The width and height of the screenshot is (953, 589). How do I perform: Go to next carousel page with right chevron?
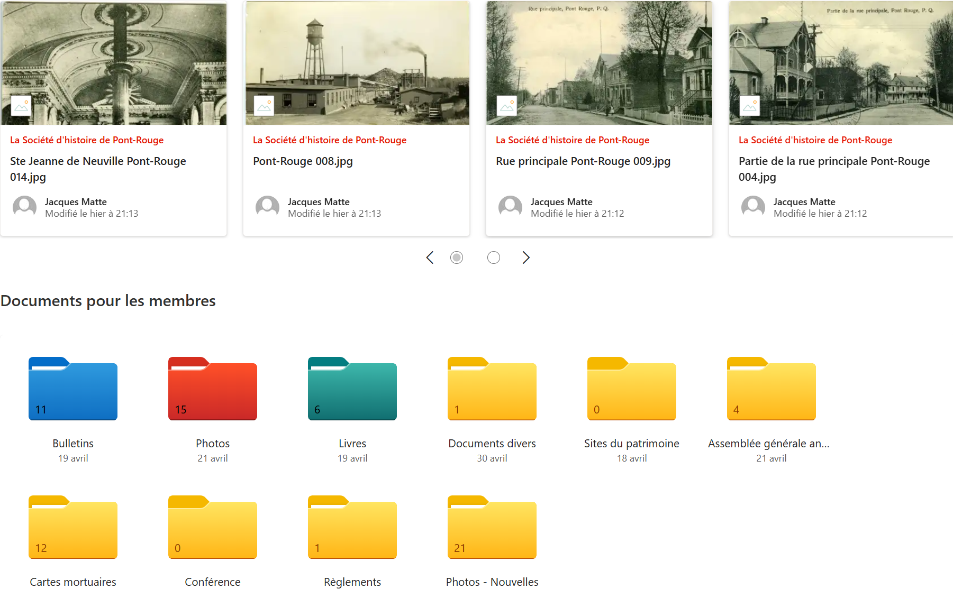click(x=526, y=257)
